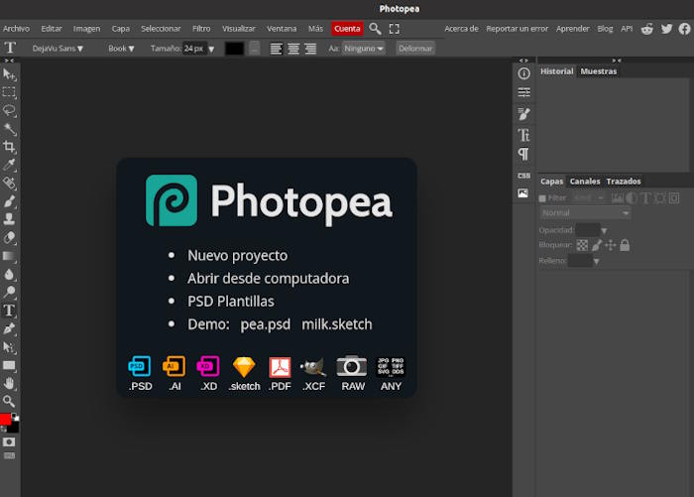Image resolution: width=694 pixels, height=497 pixels.
Task: Select the Hand tool
Action: (9, 384)
